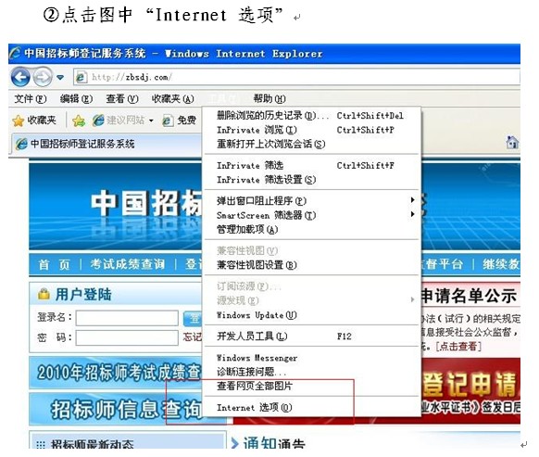Viewport: 539px width, 457px height.
Task: Click the browser Back arrow button
Action: [20, 77]
